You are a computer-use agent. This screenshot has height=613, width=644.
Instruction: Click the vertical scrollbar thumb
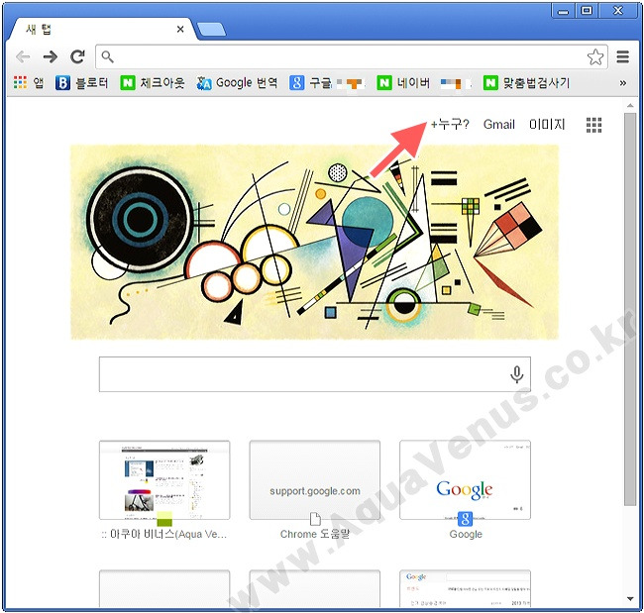pyautogui.click(x=630, y=309)
